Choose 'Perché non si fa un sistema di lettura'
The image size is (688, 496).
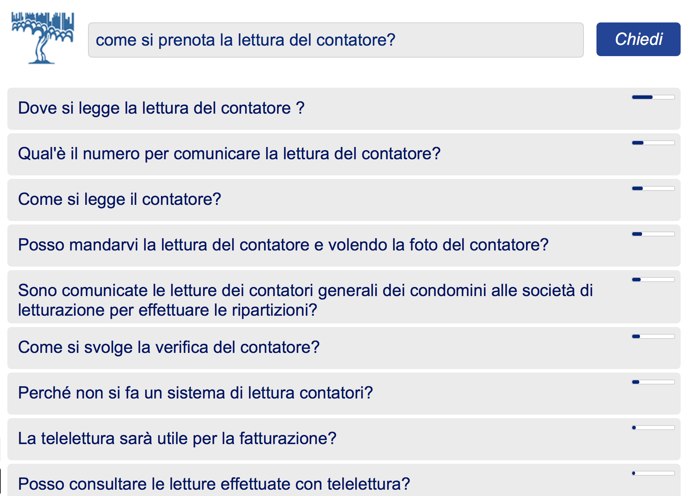pyautogui.click(x=195, y=393)
